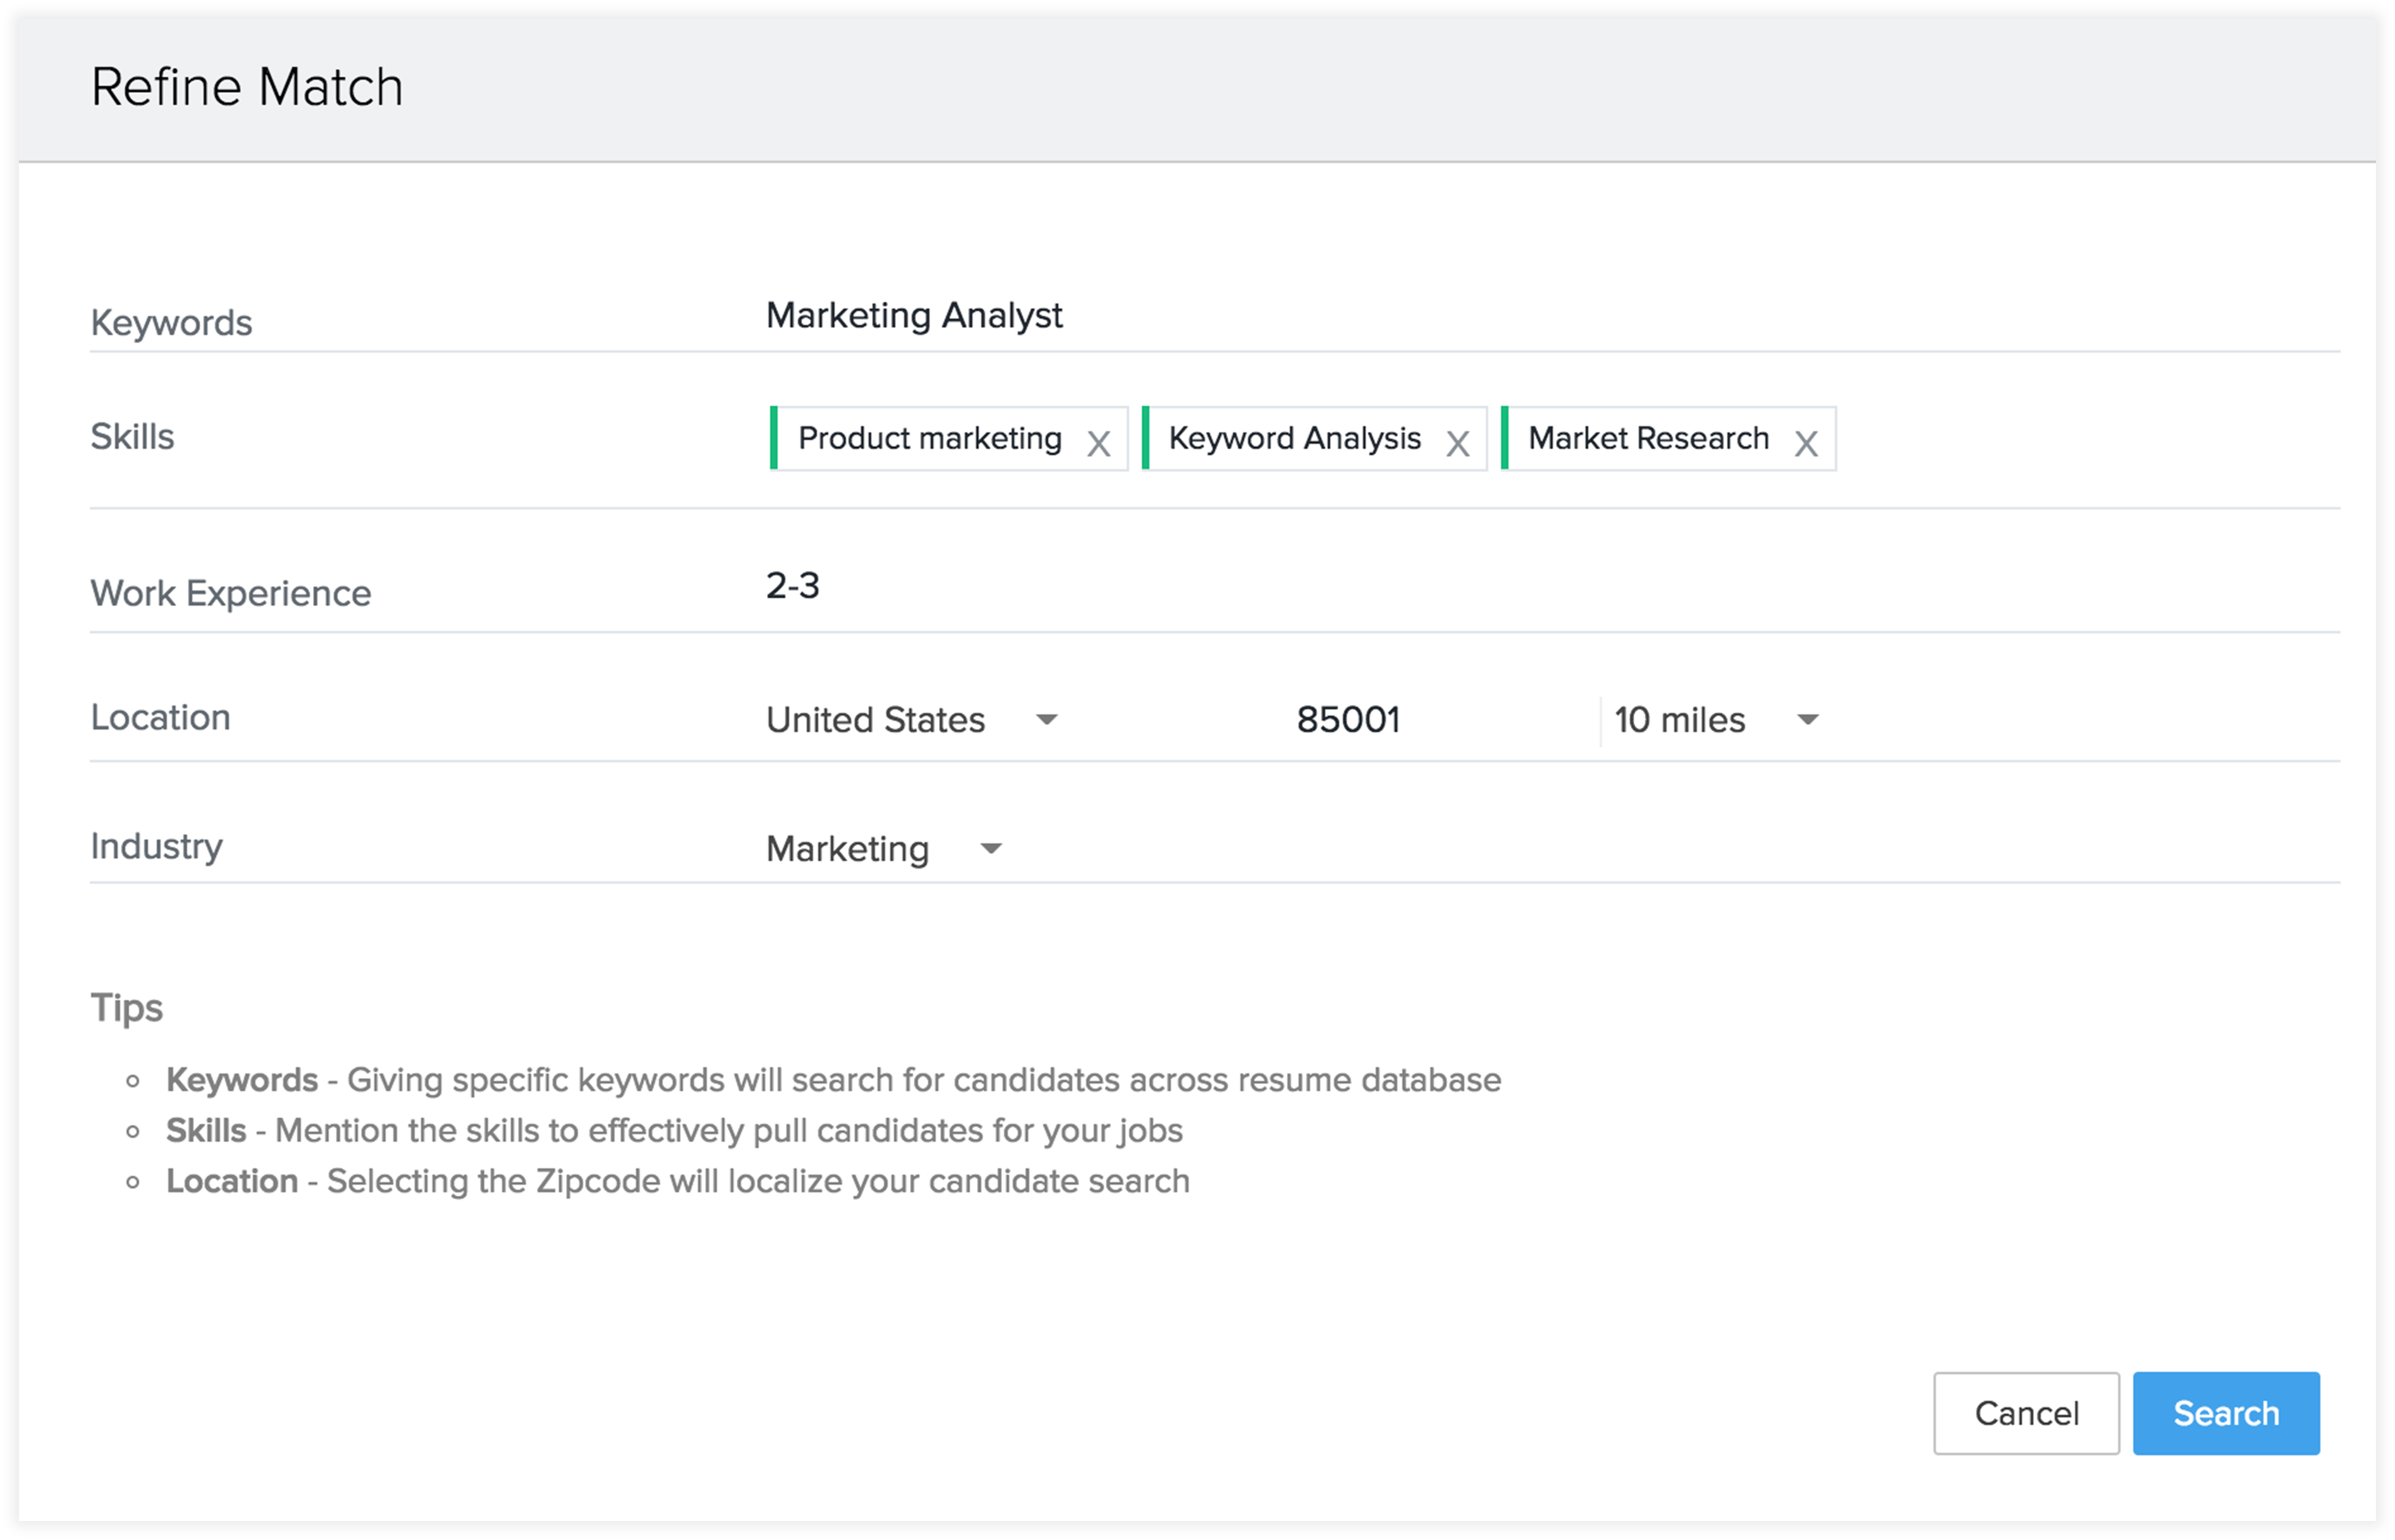Open the United States country dropdown arrow
Screen dimensions: 2395x1540
(x=1046, y=719)
